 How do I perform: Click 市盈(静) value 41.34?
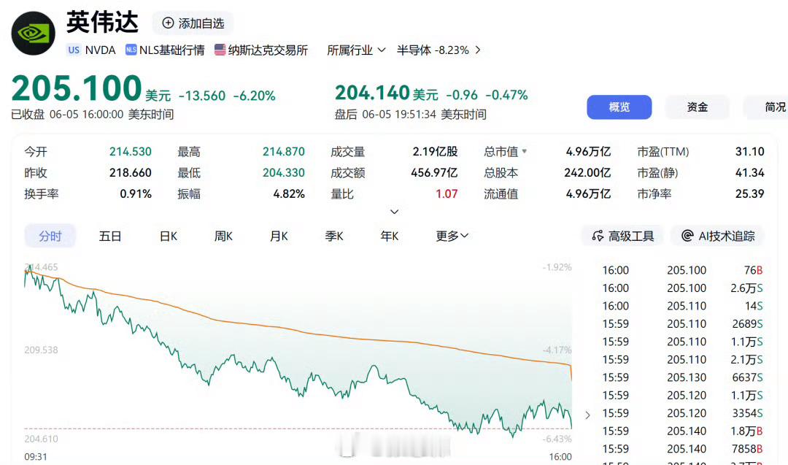pos(750,172)
